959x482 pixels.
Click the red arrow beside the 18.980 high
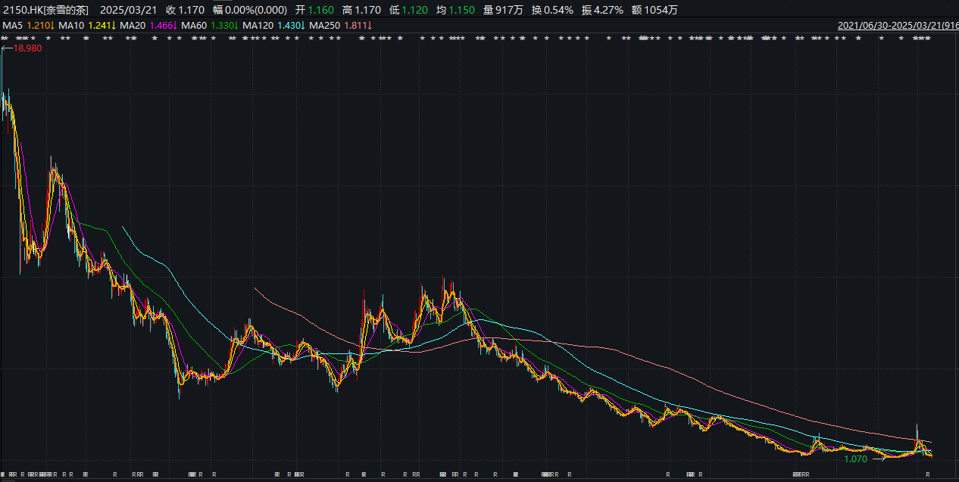coord(7,48)
